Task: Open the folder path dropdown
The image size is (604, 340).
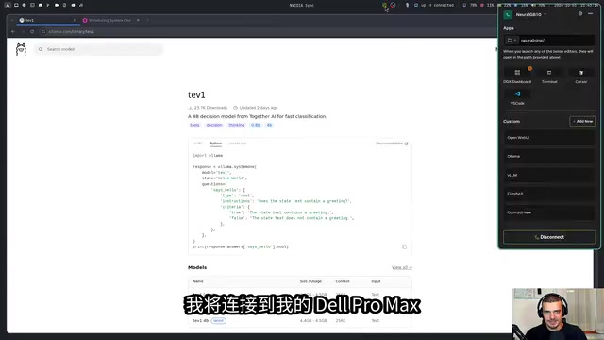Action: 512,40
